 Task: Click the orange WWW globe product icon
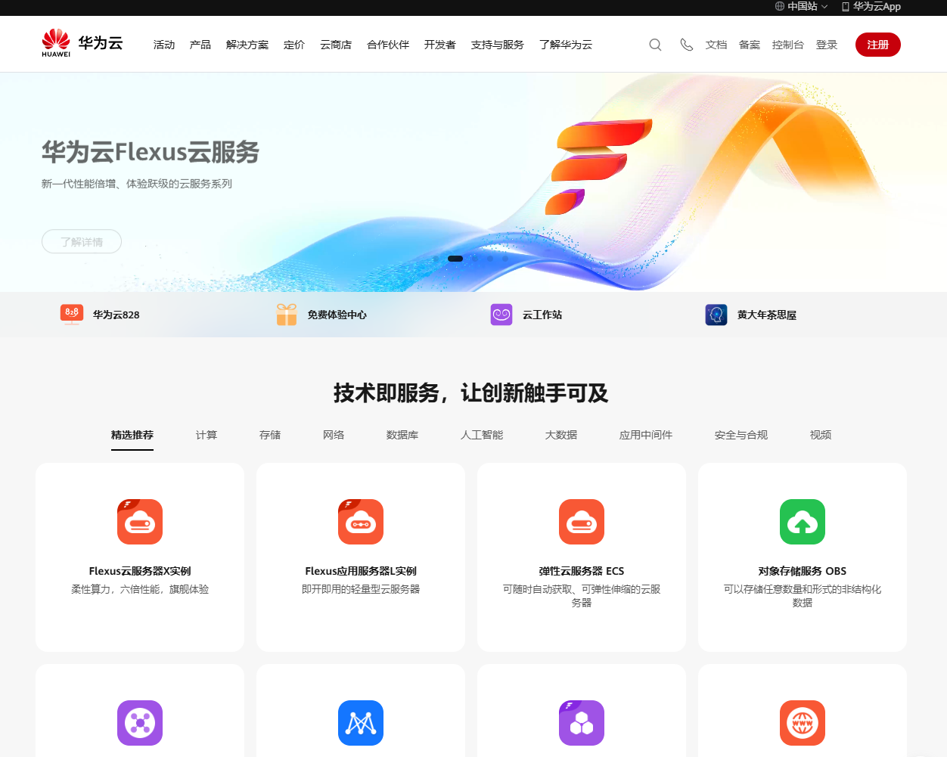point(803,722)
